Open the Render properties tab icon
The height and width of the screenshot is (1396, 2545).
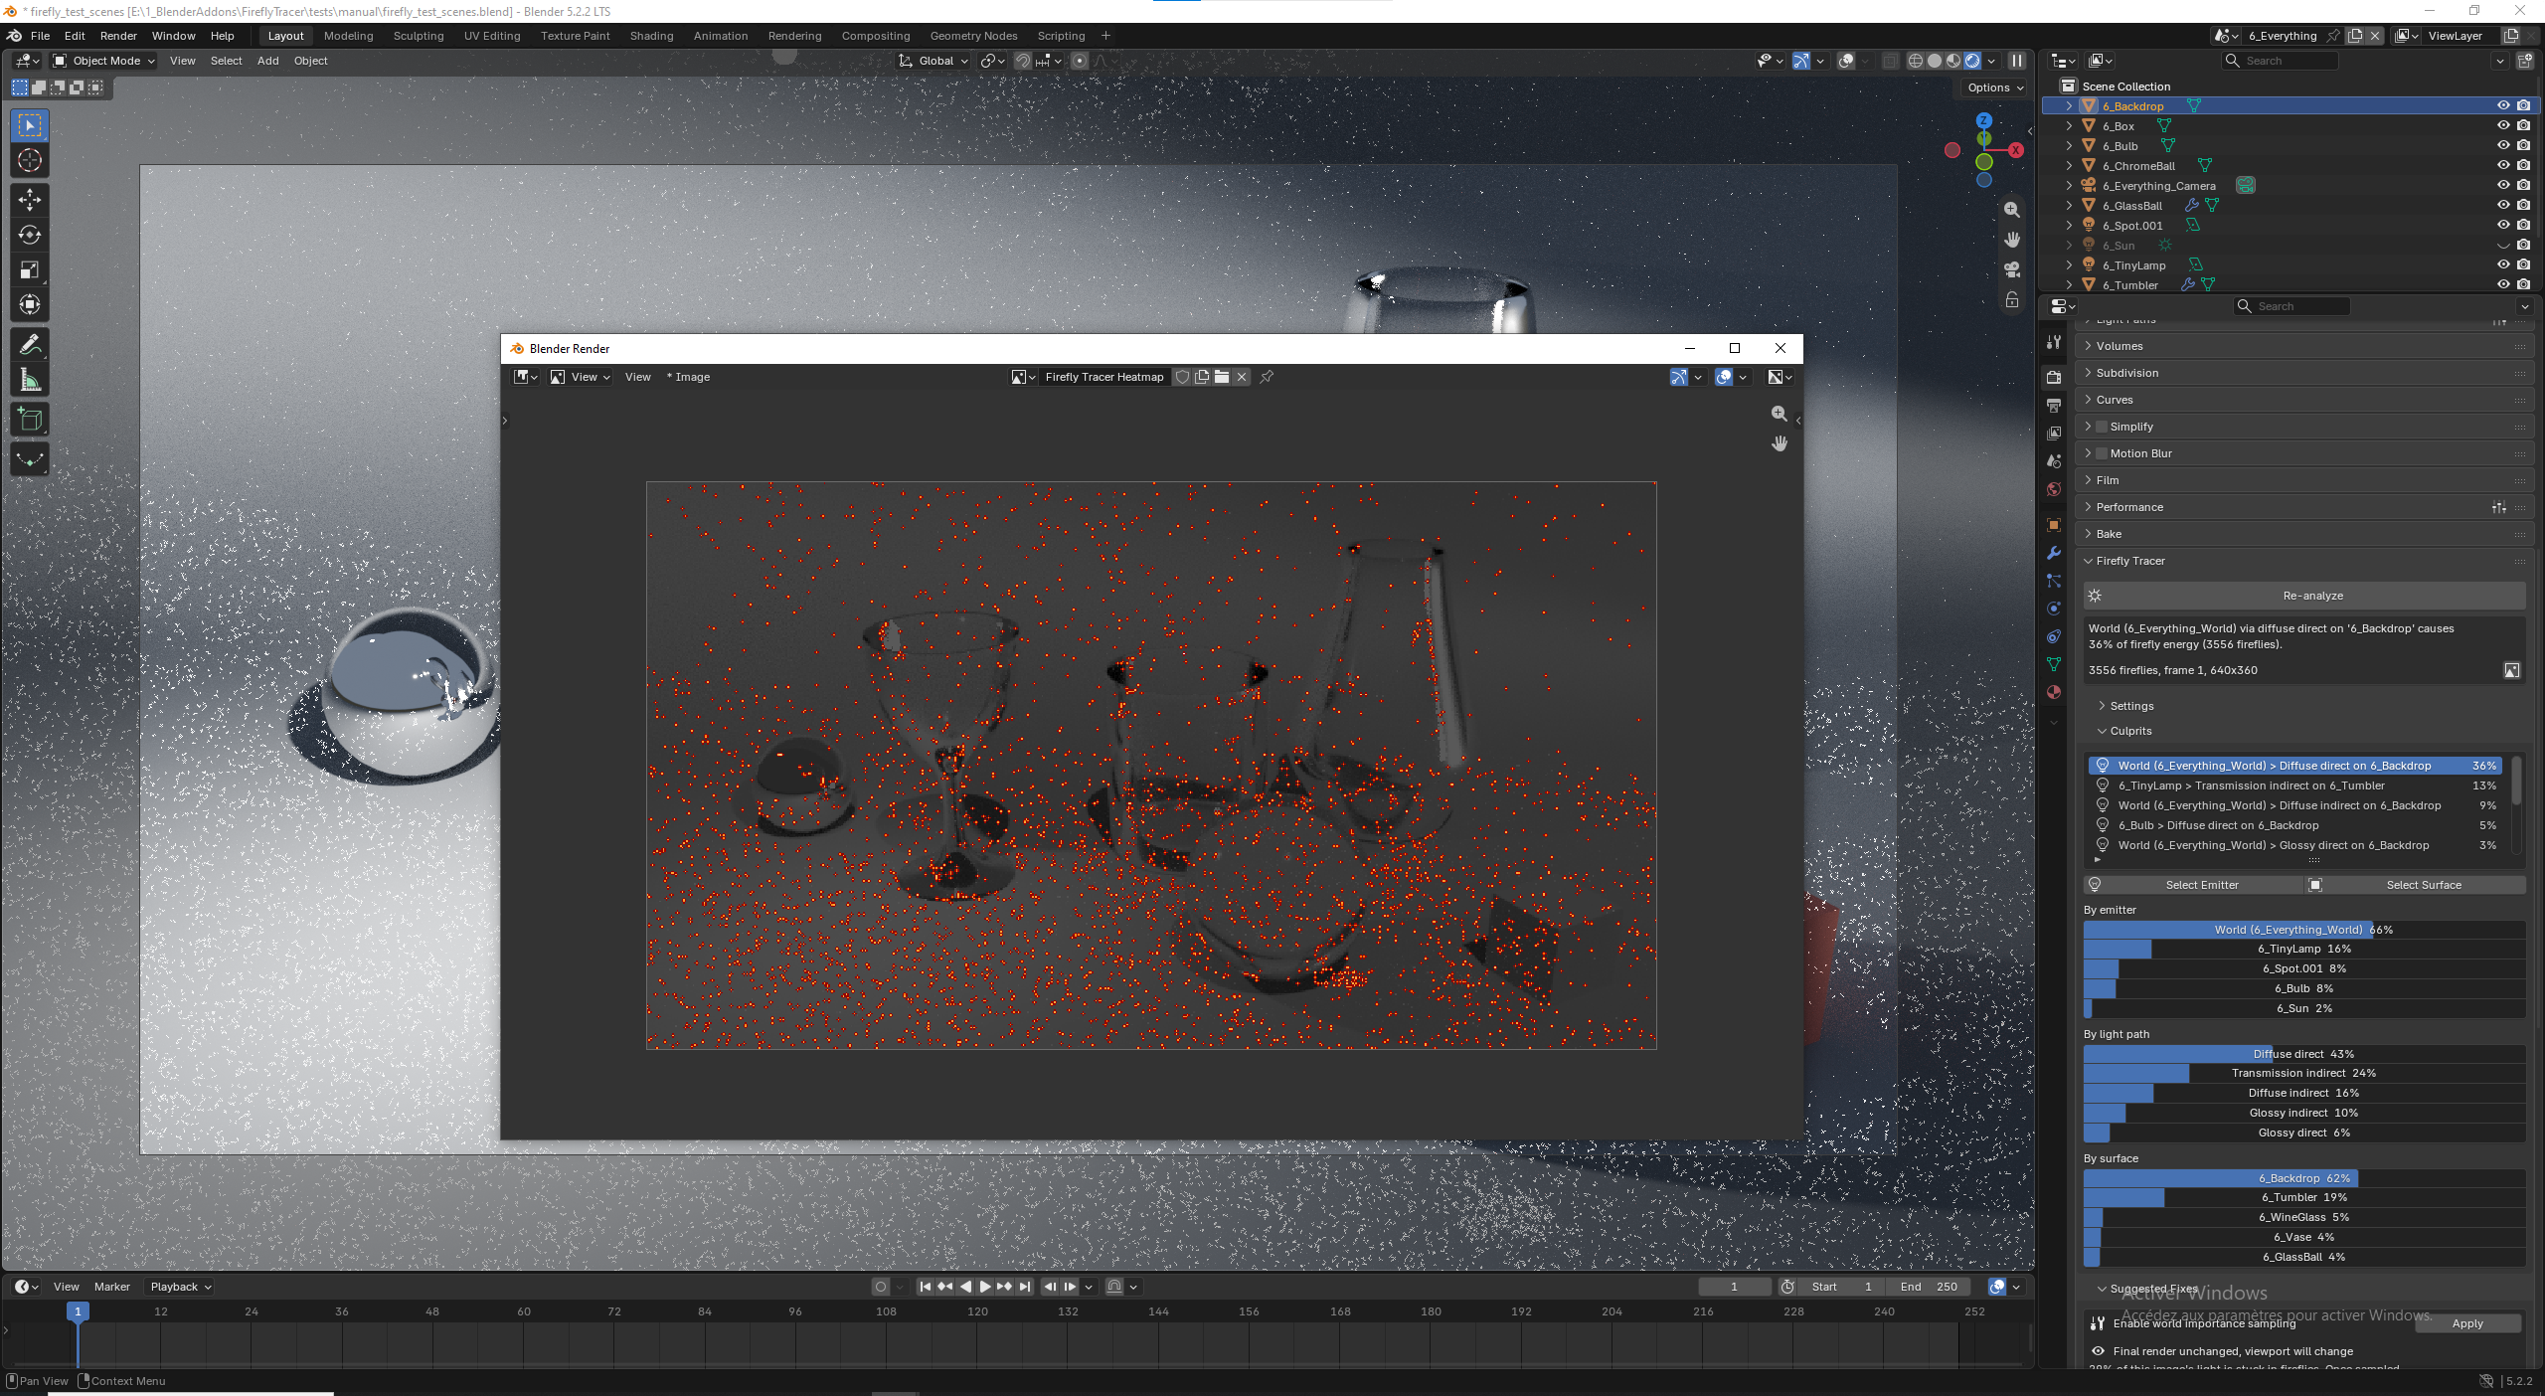pos(2054,377)
